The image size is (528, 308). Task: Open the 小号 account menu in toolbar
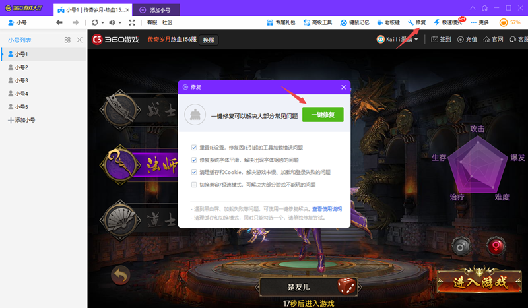tap(17, 22)
